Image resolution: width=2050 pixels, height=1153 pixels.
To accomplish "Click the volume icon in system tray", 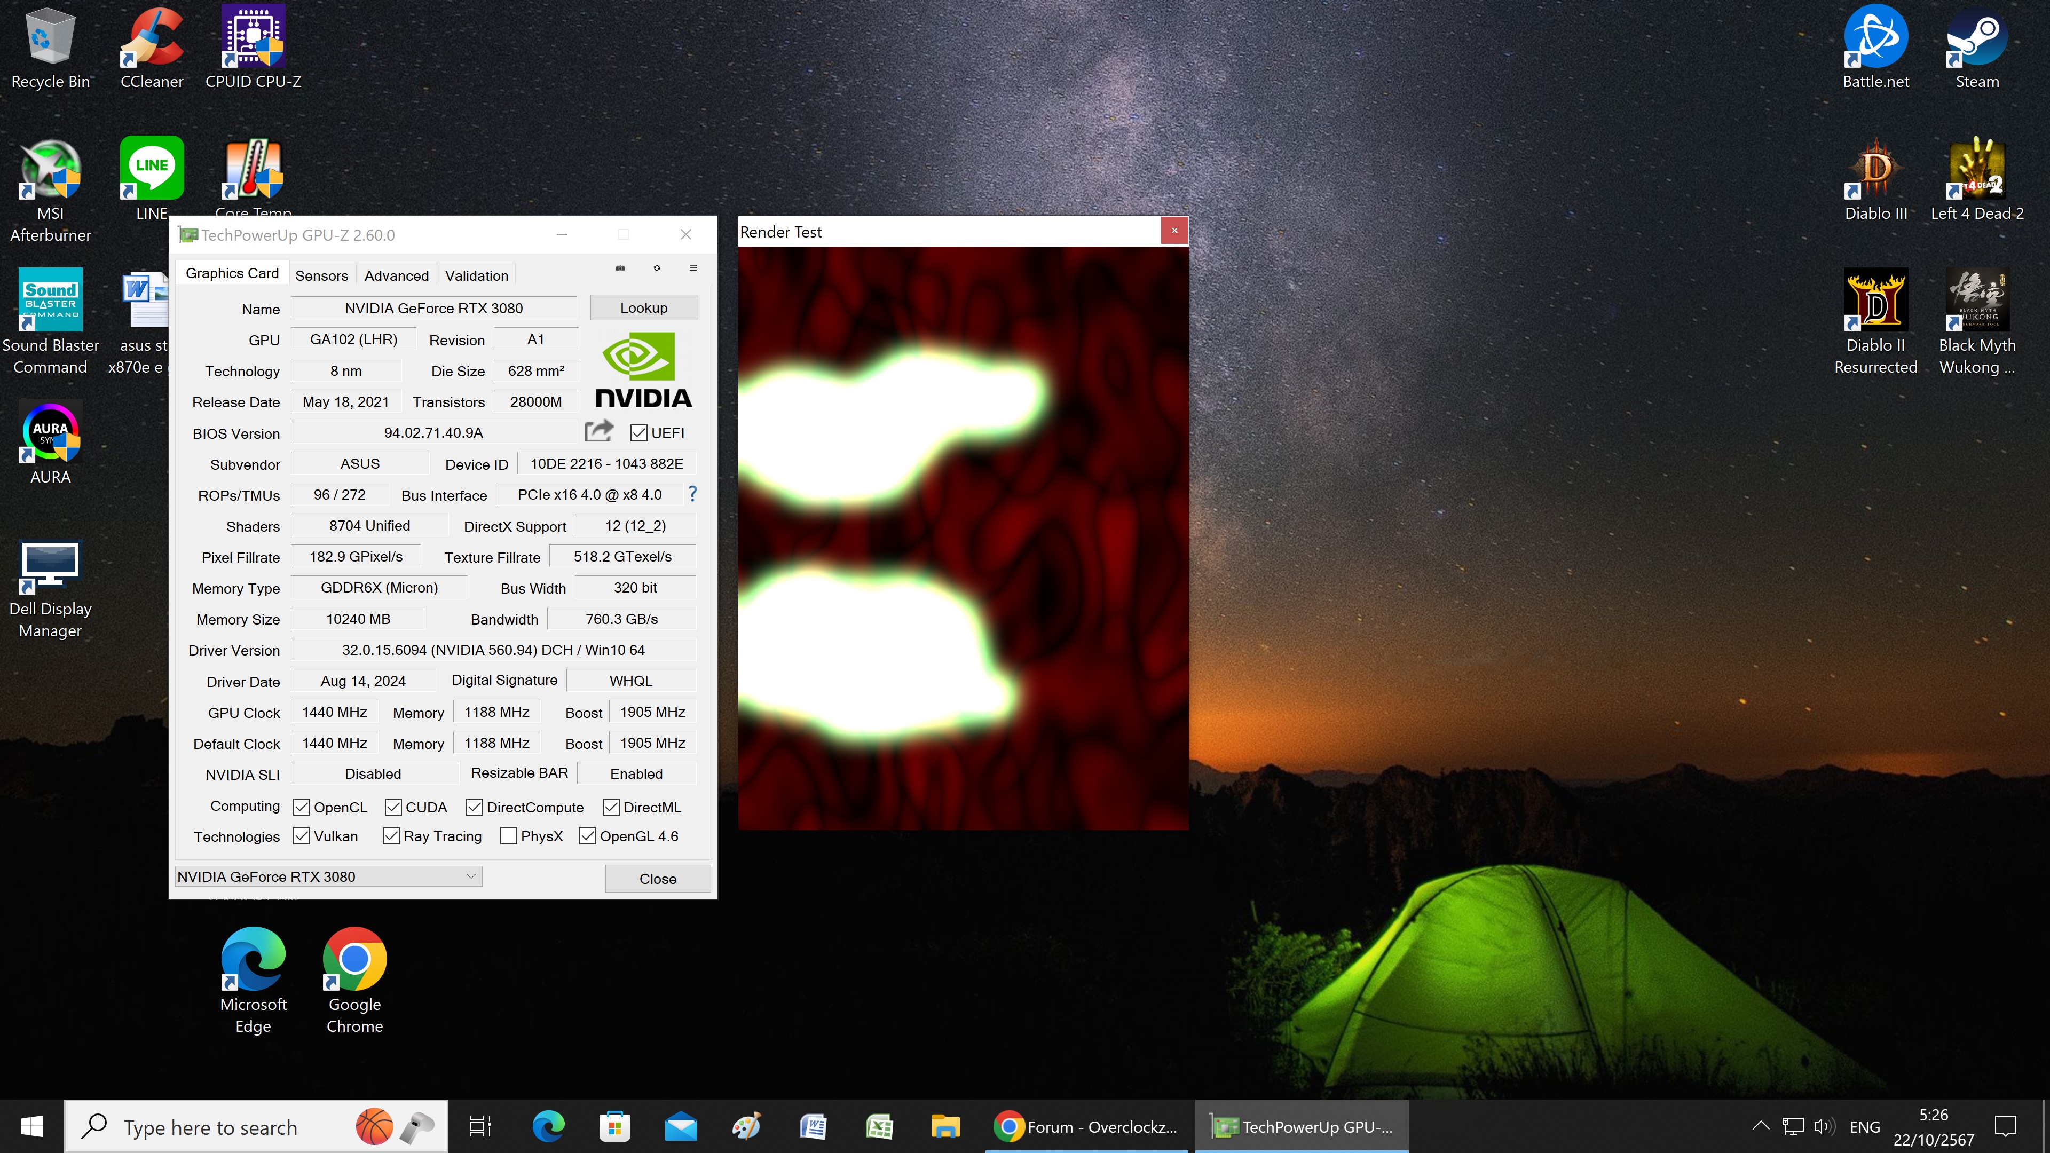I will pyautogui.click(x=1824, y=1126).
